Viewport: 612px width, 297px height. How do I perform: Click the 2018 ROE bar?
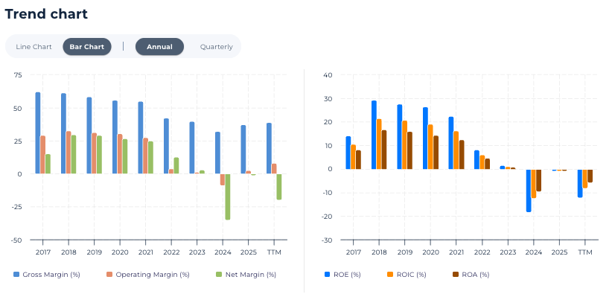(374, 135)
